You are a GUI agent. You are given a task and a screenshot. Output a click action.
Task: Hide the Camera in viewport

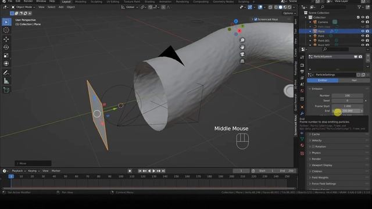(363, 22)
